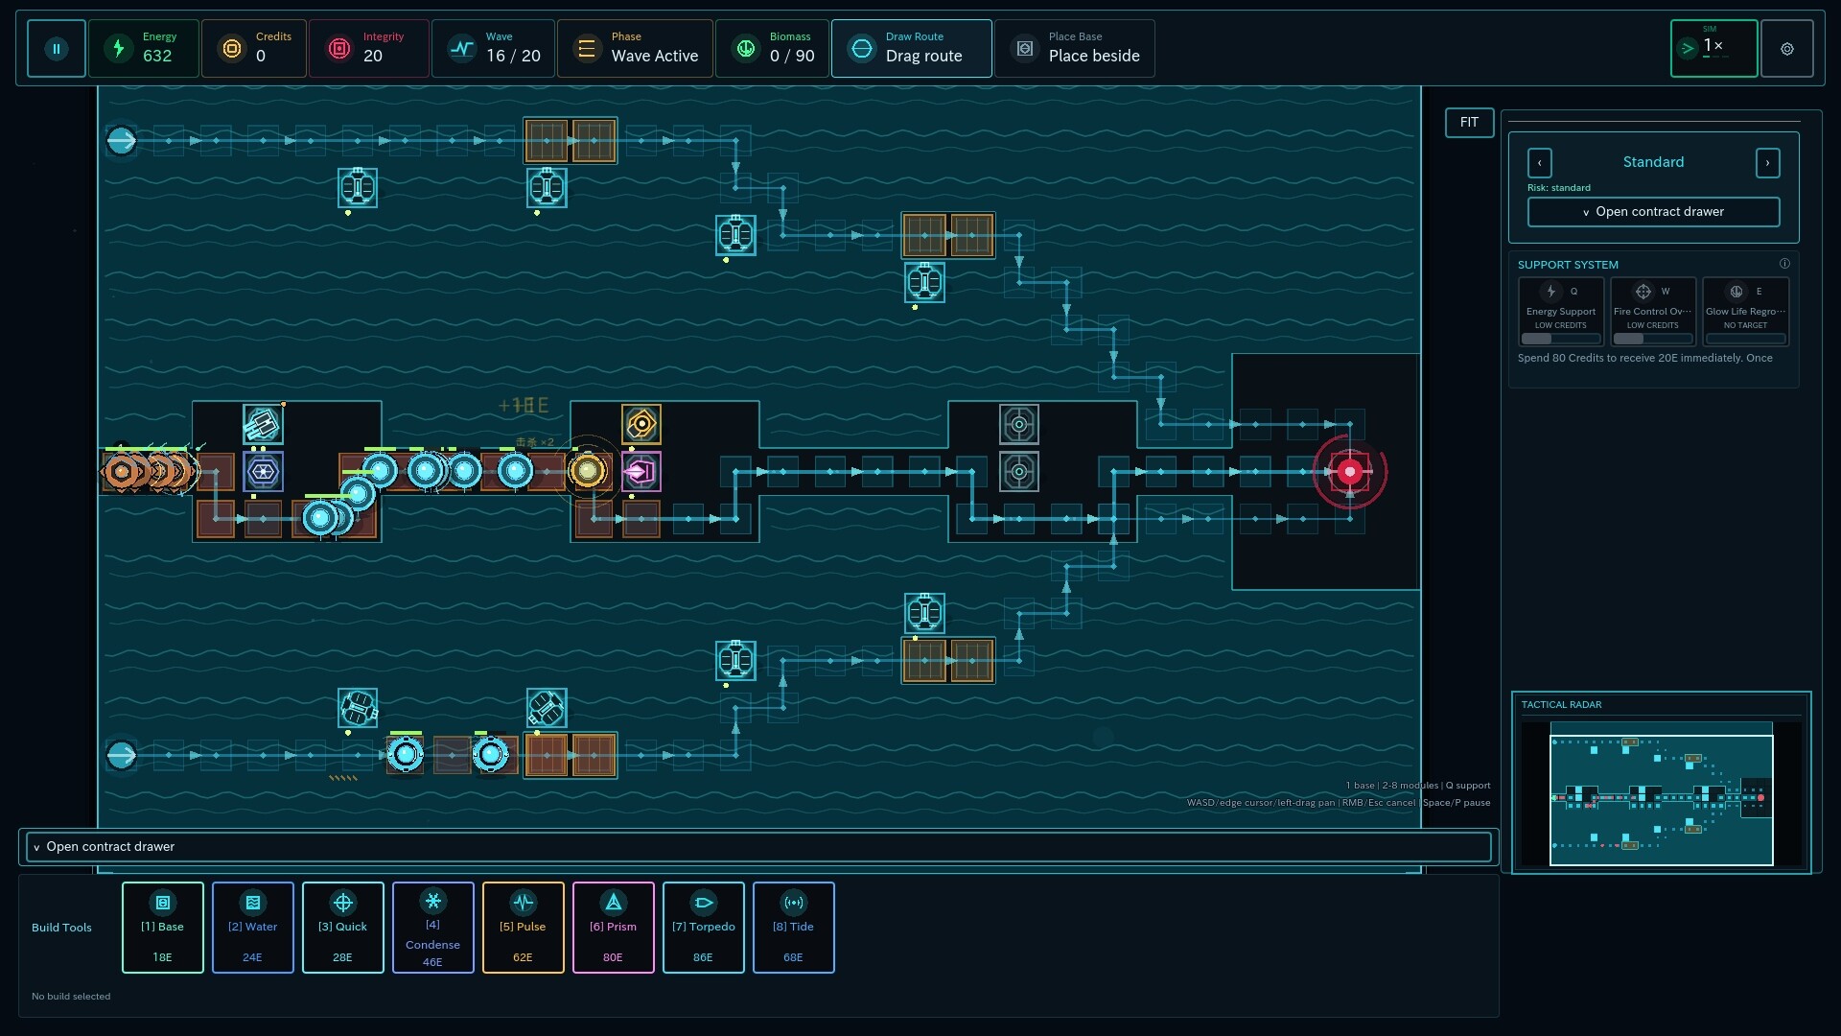Click the Credits coin icon
The height and width of the screenshot is (1036, 1841).
coord(232,48)
